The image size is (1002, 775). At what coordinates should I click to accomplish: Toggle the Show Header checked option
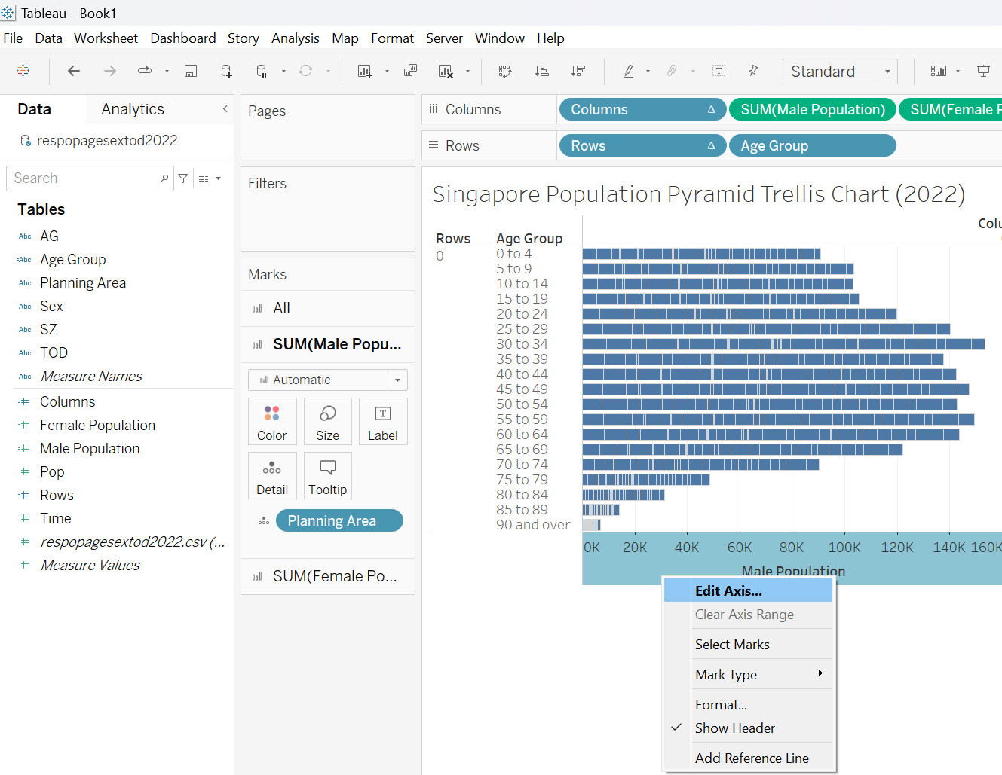tap(734, 728)
